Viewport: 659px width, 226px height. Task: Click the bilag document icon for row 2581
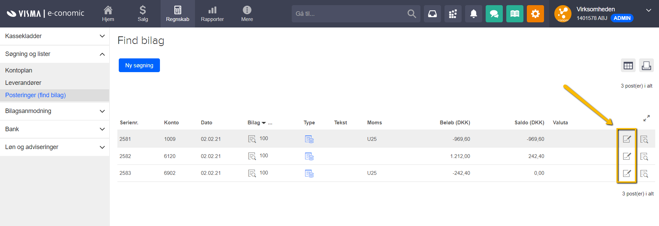pos(252,139)
